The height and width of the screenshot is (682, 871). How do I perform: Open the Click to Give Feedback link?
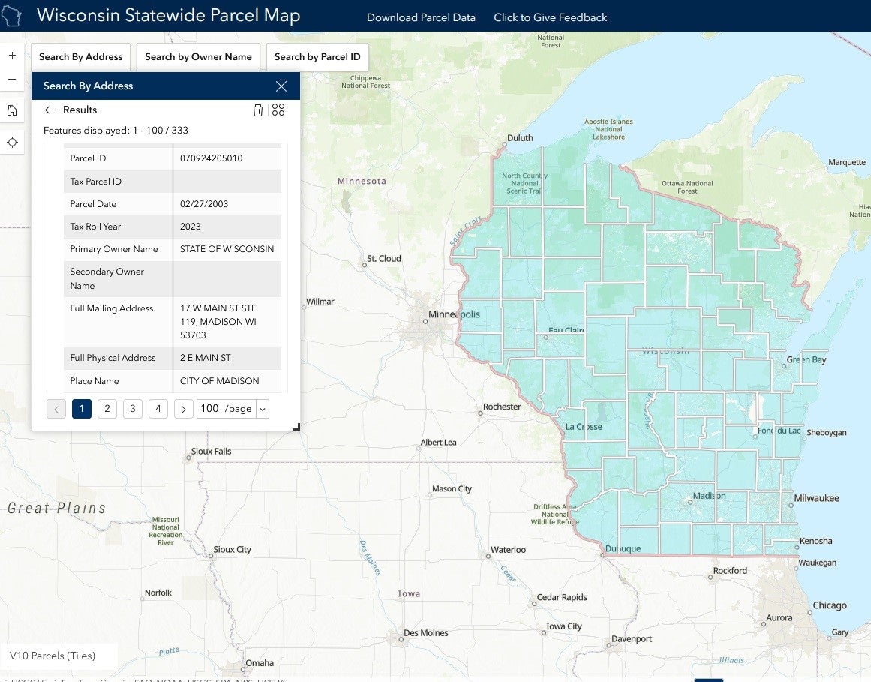(550, 17)
